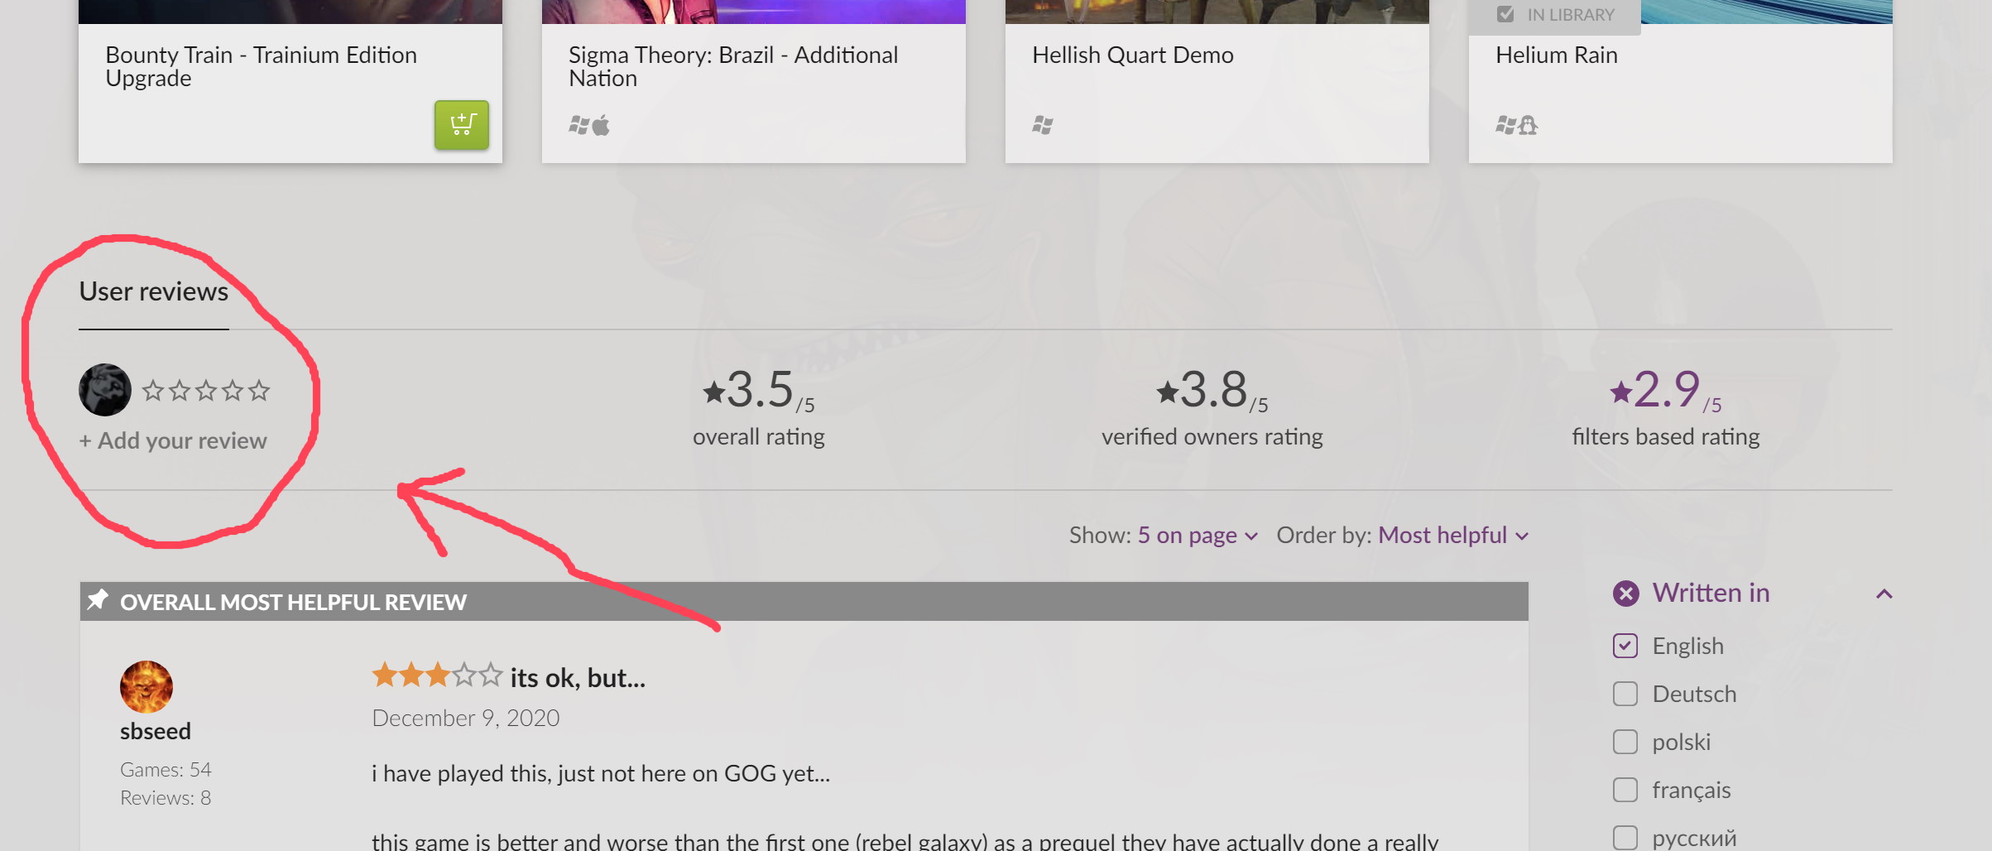The height and width of the screenshot is (851, 1992).
Task: Click the 3.5 overall rating
Action: tap(759, 389)
